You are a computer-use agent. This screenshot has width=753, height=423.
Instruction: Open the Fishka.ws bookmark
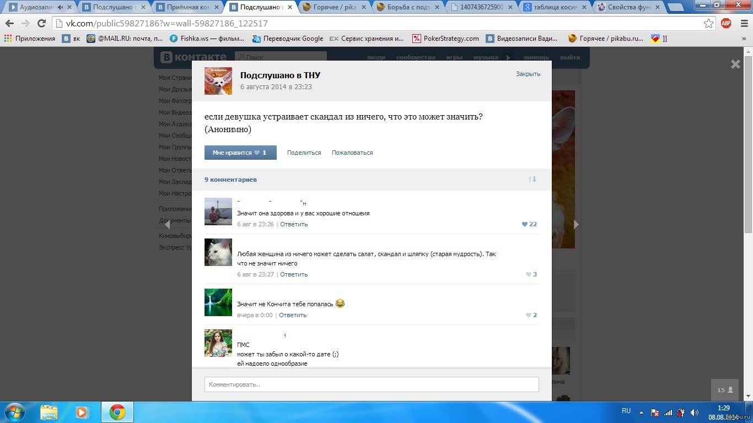[x=207, y=39]
